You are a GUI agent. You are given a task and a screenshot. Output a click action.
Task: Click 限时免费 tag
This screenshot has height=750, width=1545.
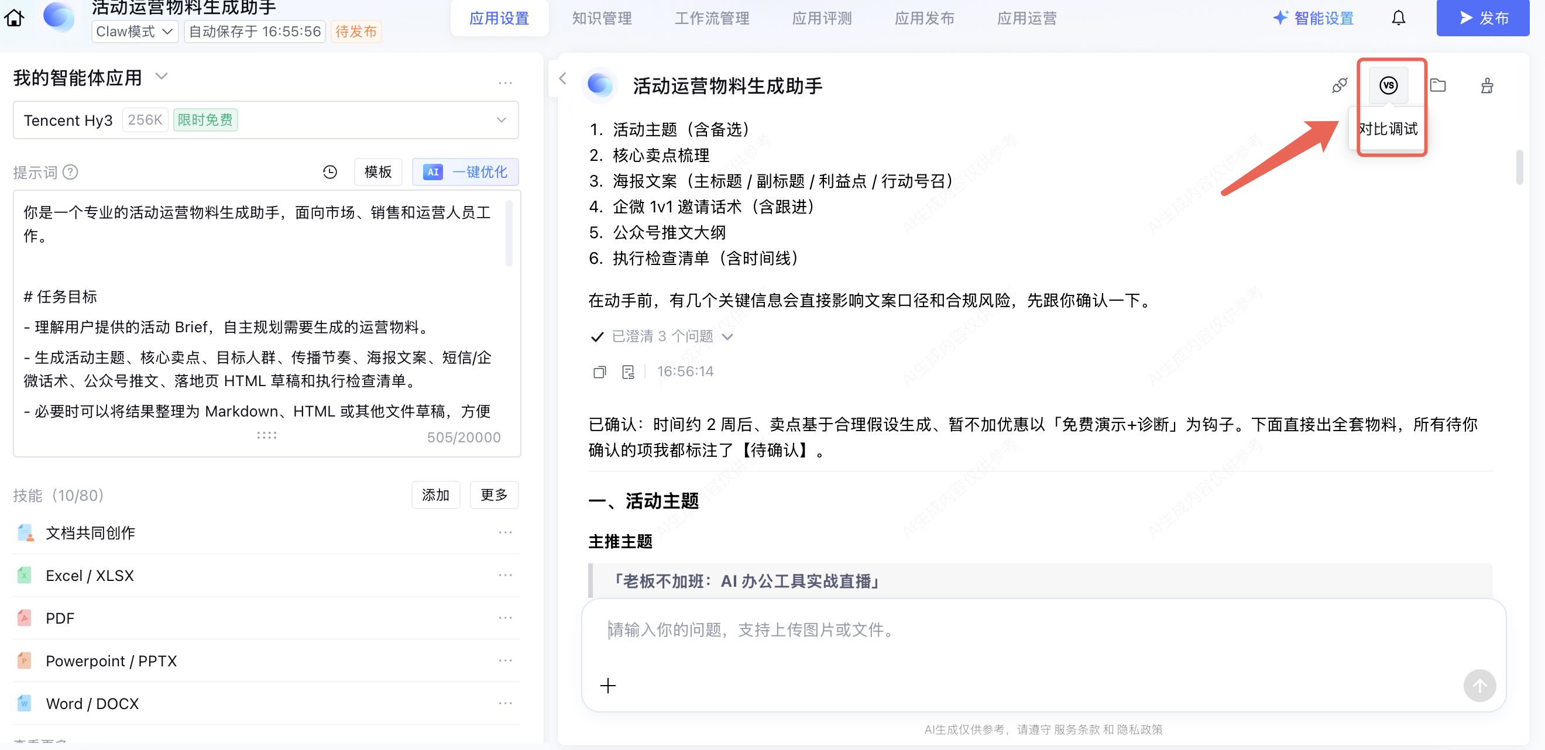pos(205,120)
